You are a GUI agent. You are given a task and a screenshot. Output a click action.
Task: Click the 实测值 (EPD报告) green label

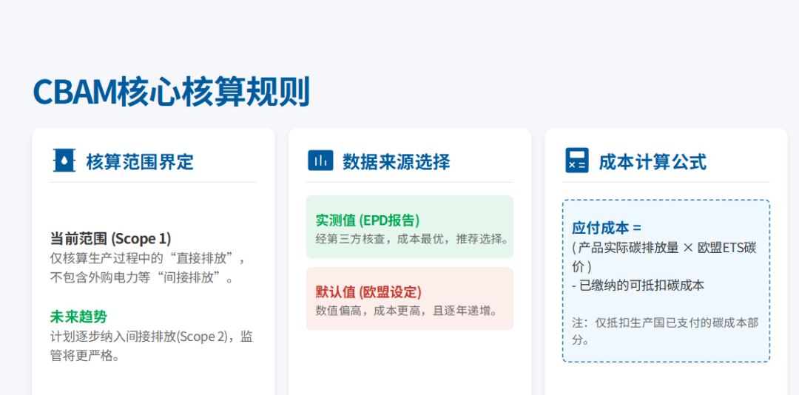(x=368, y=220)
